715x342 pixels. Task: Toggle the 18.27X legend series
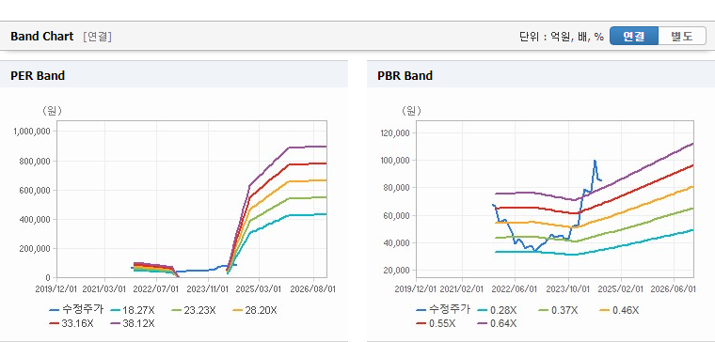(x=134, y=310)
